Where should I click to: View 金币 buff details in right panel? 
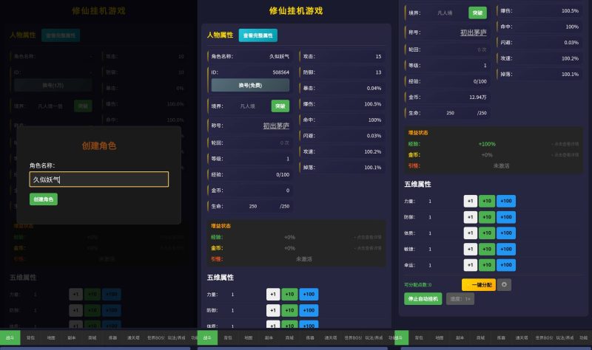point(565,155)
